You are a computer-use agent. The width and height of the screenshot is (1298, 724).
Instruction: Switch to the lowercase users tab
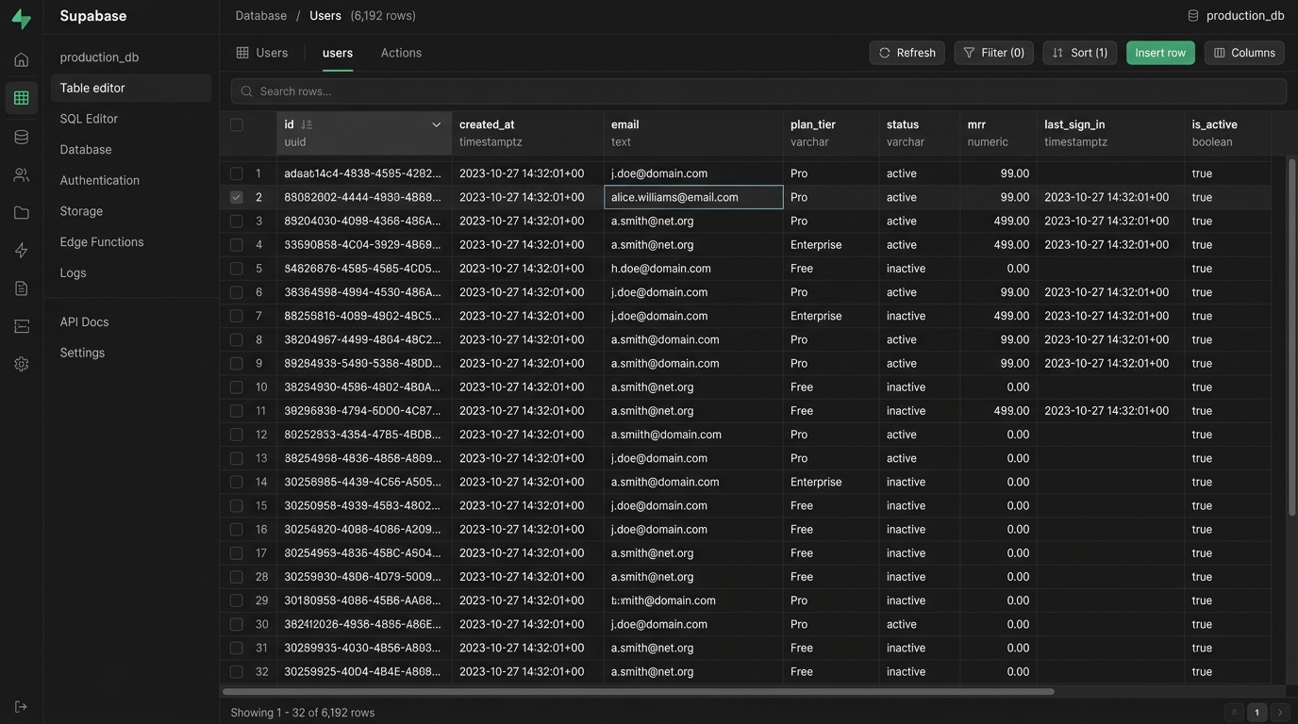click(338, 53)
